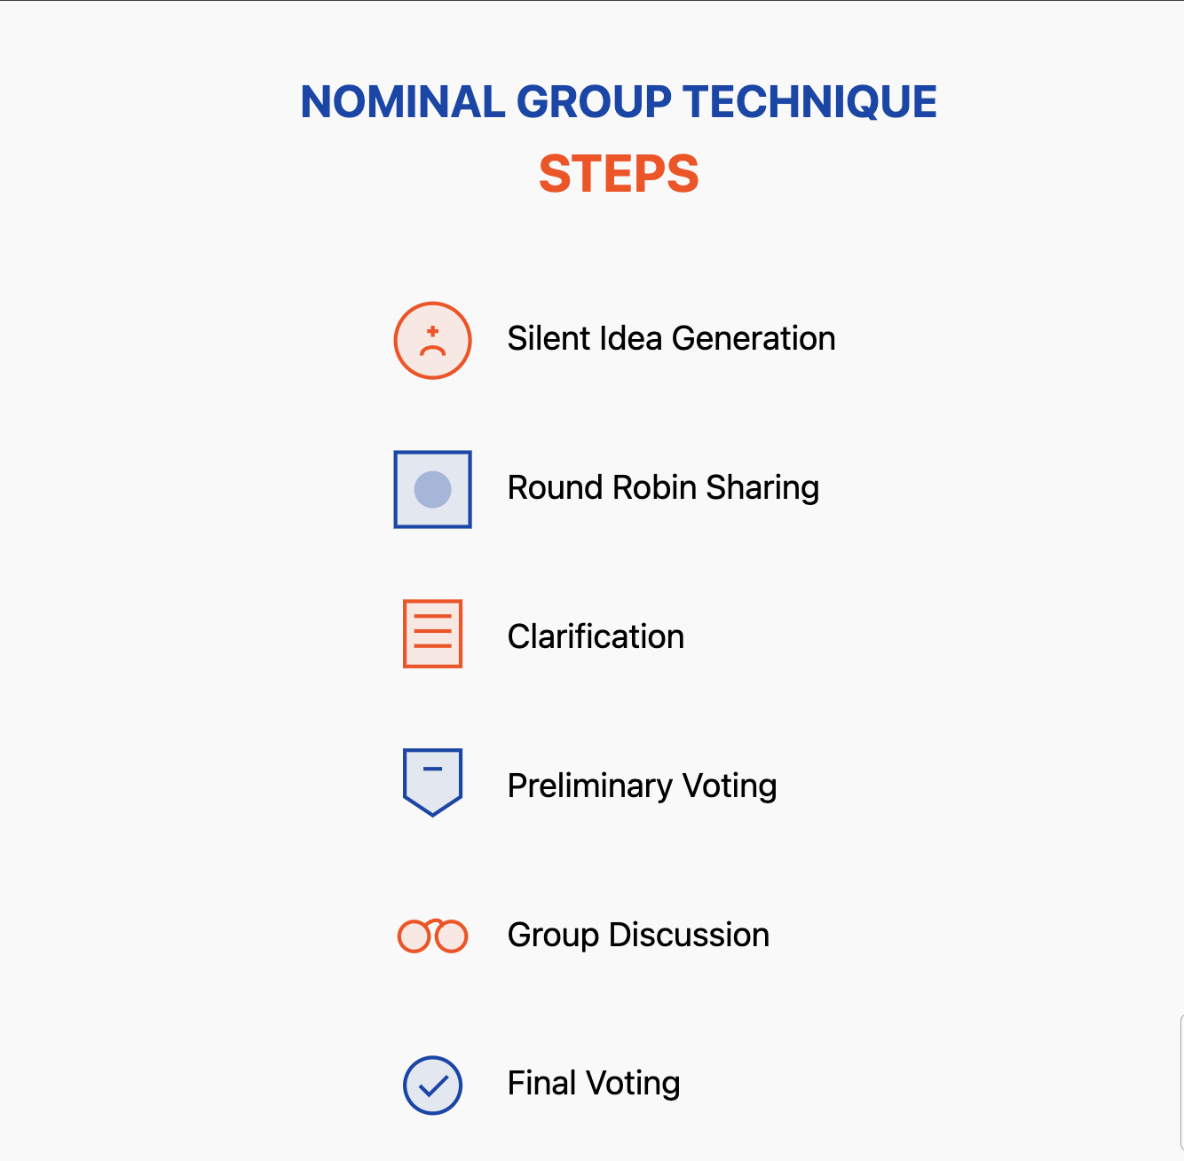Open the 'Clarification' step text

(596, 636)
